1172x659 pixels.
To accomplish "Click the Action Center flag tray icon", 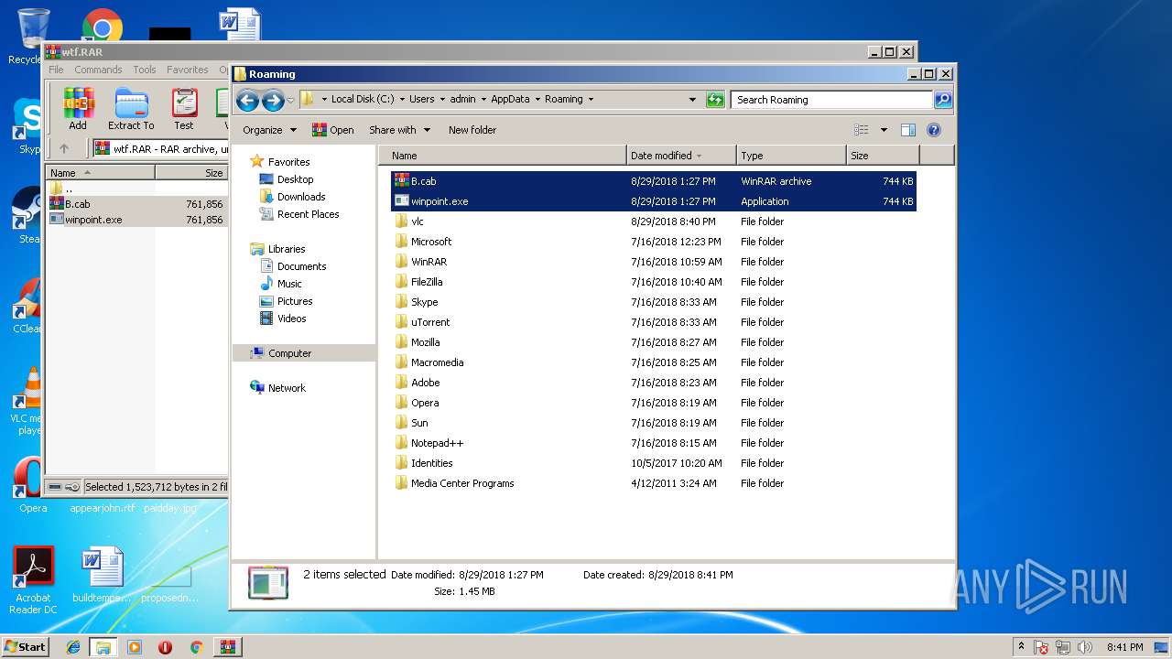I will tap(1042, 647).
